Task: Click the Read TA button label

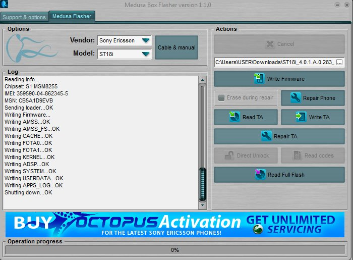Action: [x=253, y=117]
